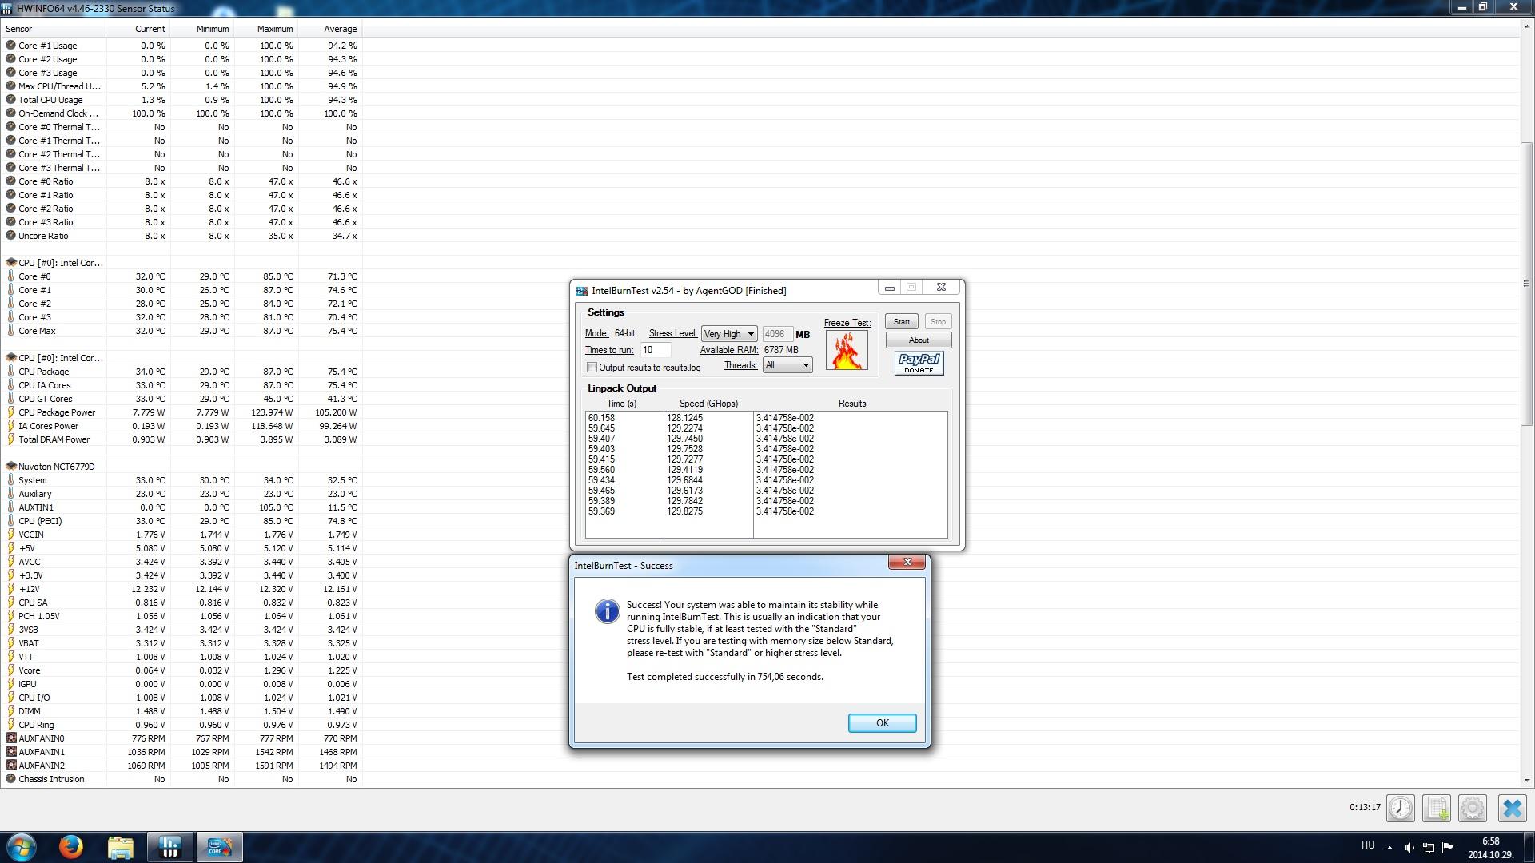Show hidden tray icons arrow
This screenshot has height=863, width=1535.
(1389, 847)
